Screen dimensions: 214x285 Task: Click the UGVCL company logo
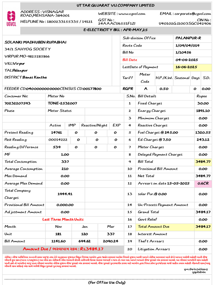coord(11,19)
